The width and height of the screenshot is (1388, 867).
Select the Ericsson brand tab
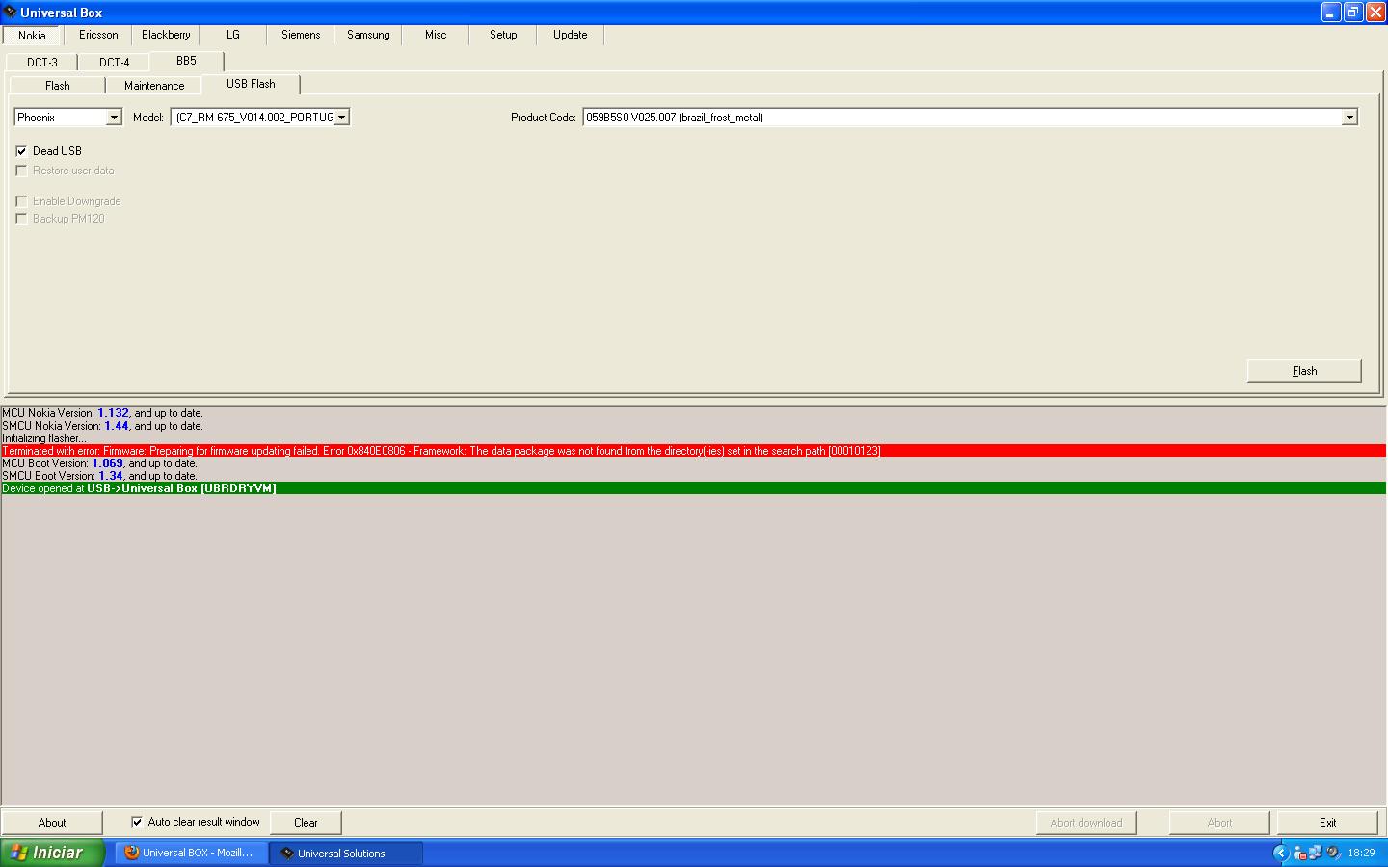[x=98, y=35]
